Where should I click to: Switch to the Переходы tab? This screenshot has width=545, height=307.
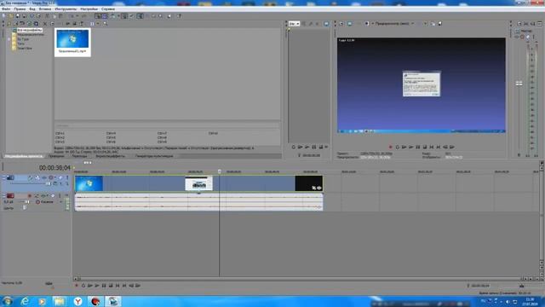[79, 156]
